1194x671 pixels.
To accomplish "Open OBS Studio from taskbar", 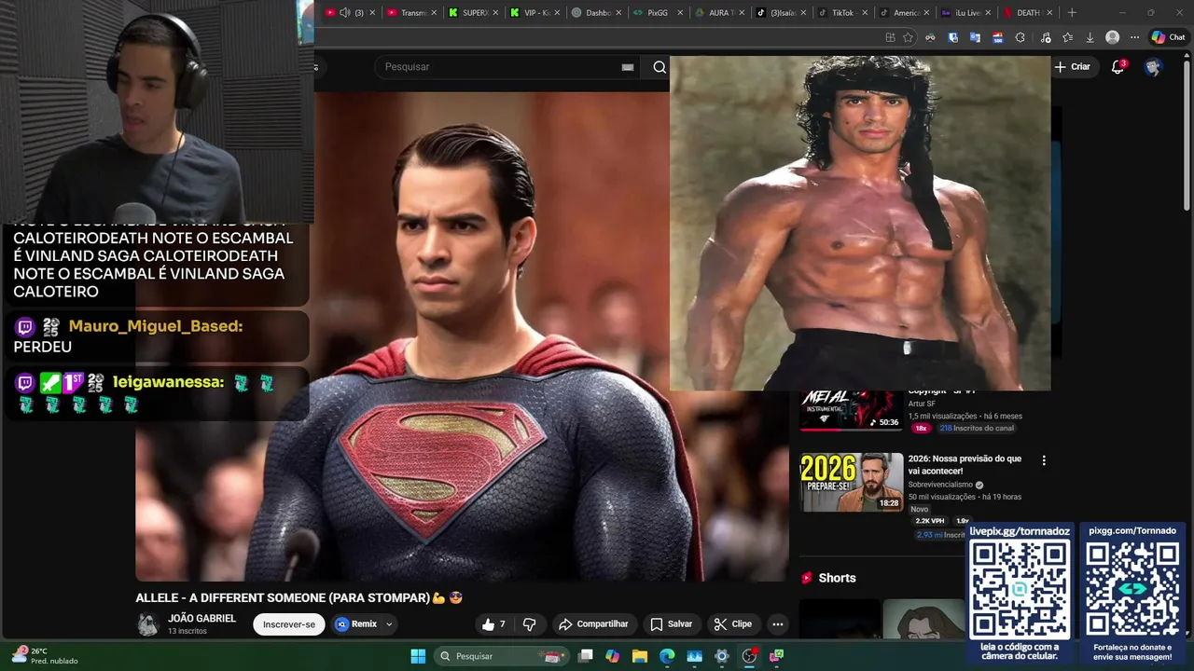I will coord(749,656).
